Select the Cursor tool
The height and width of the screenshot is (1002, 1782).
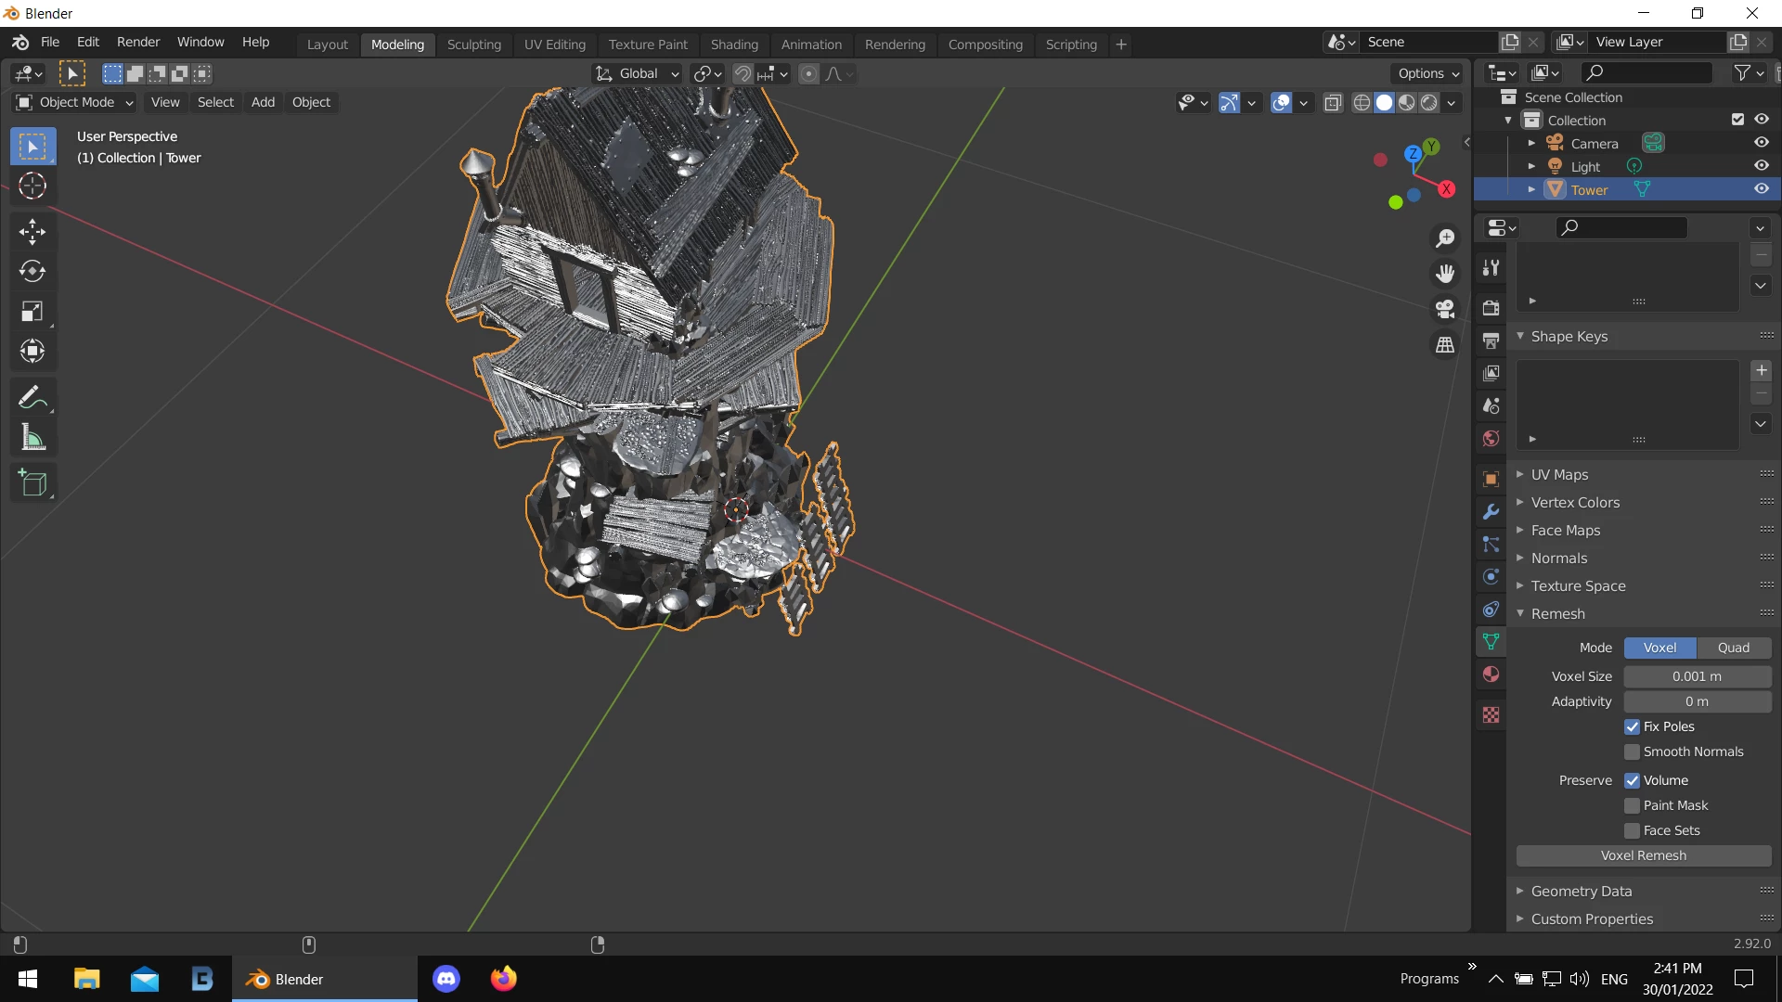point(32,186)
